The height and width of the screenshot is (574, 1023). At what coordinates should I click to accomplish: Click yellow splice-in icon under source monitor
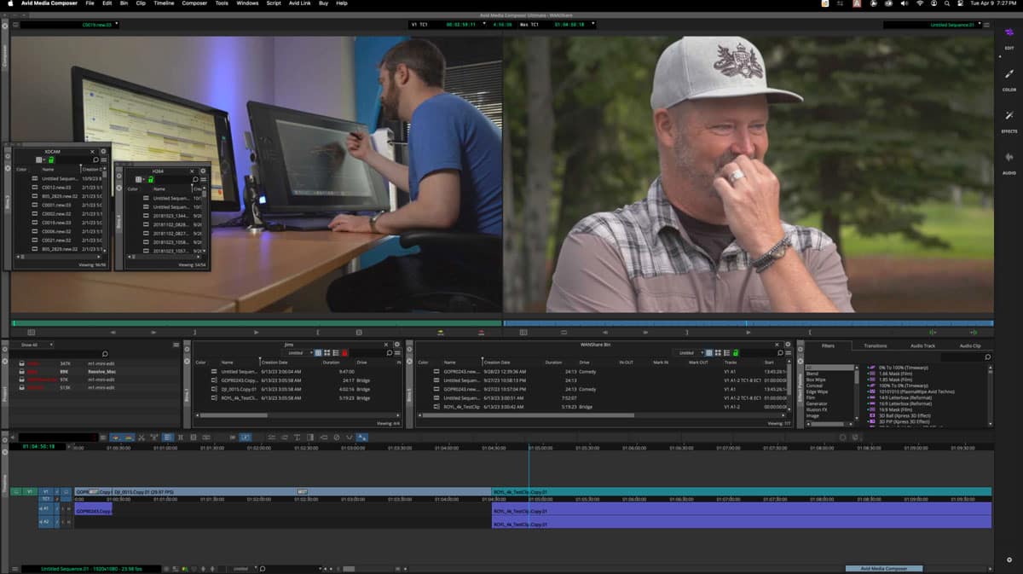(441, 332)
